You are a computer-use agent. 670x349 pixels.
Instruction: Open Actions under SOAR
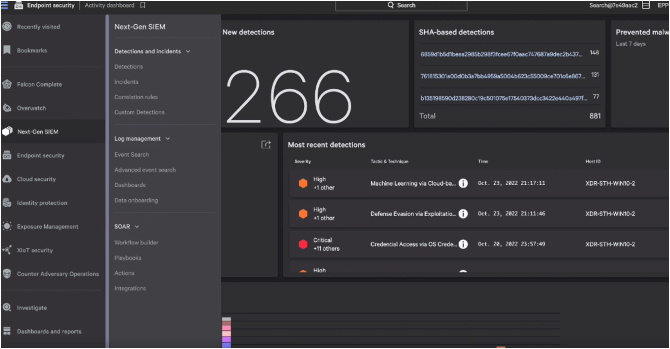point(124,273)
